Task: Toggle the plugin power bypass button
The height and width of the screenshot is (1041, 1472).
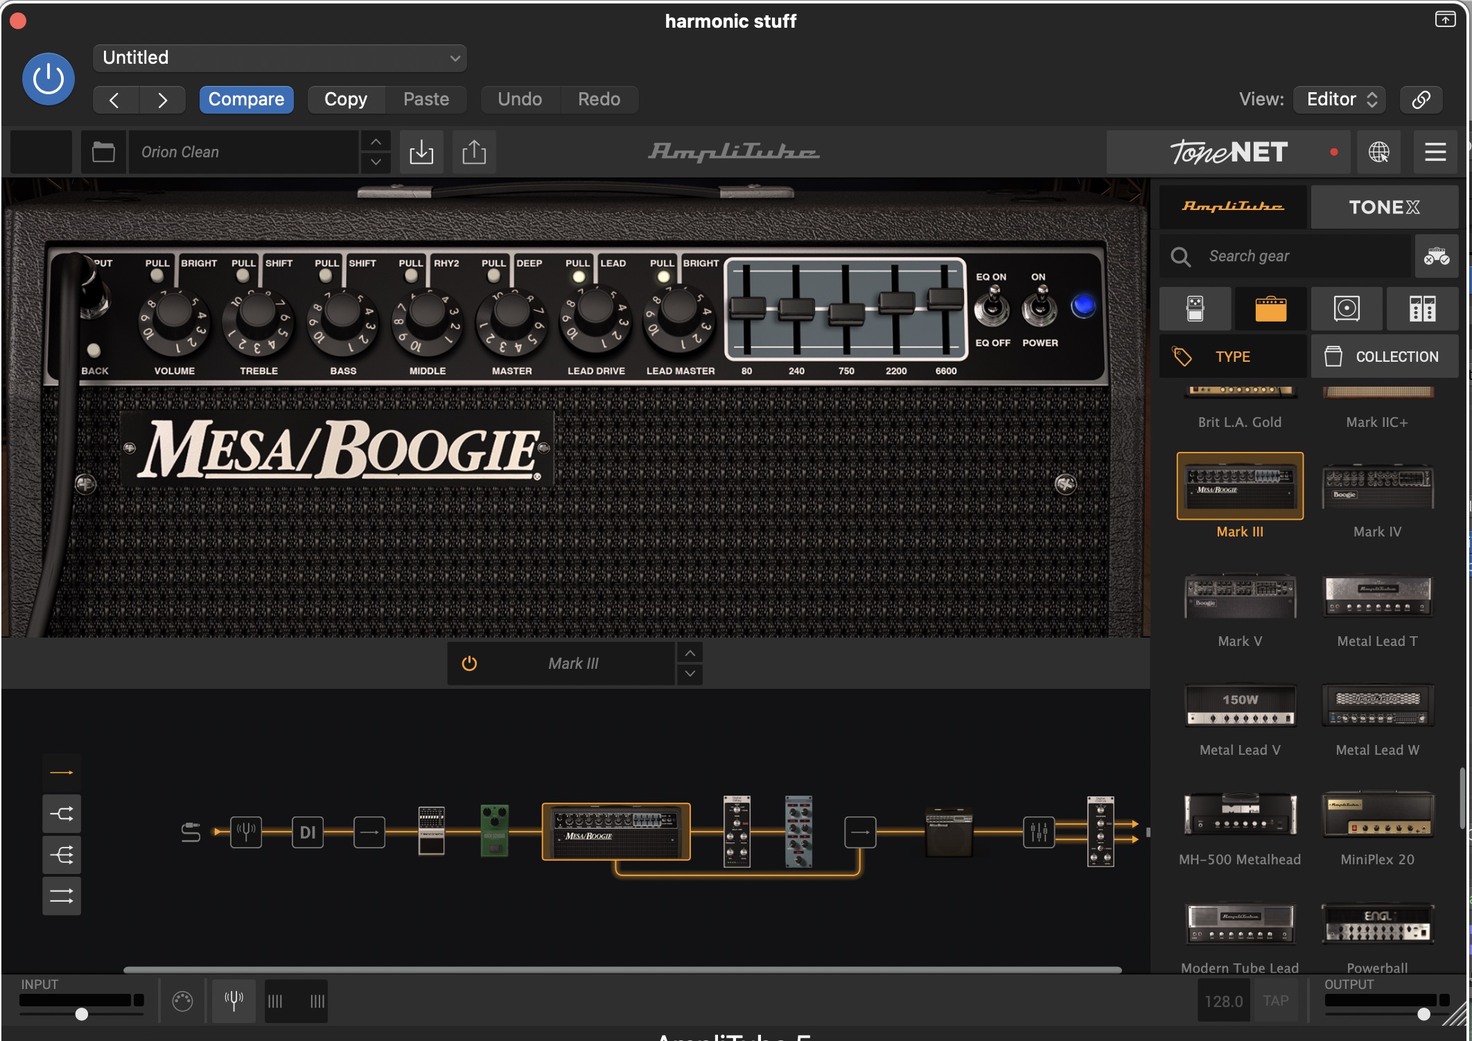Action: (49, 79)
